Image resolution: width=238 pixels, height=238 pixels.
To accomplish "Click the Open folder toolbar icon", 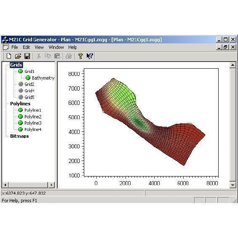I will pyautogui.click(x=18, y=56).
